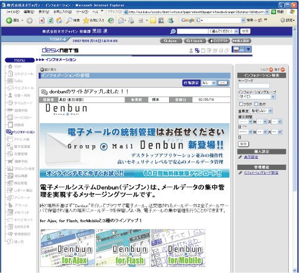
Task: Tick the 添付 checkbox
Action: tap(256, 104)
